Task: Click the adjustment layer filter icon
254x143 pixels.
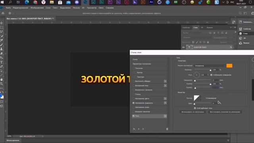Action: (x=214, y=33)
